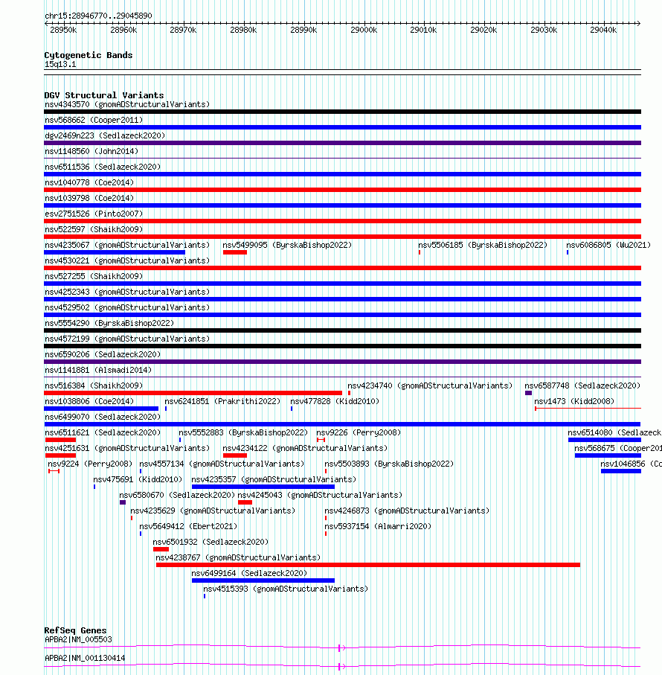The image size is (662, 675).
Task: Click the 15q13.1 cytogenetic band label
Action: (60, 65)
